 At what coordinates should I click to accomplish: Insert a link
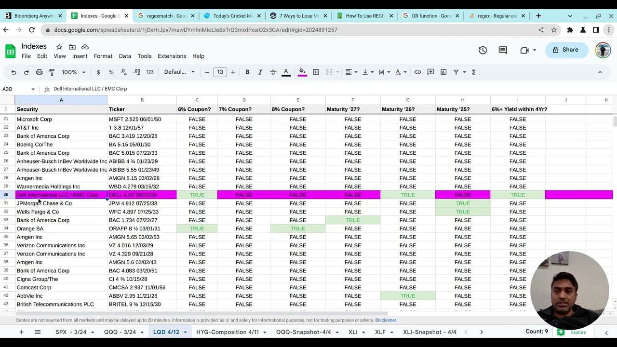(x=417, y=72)
